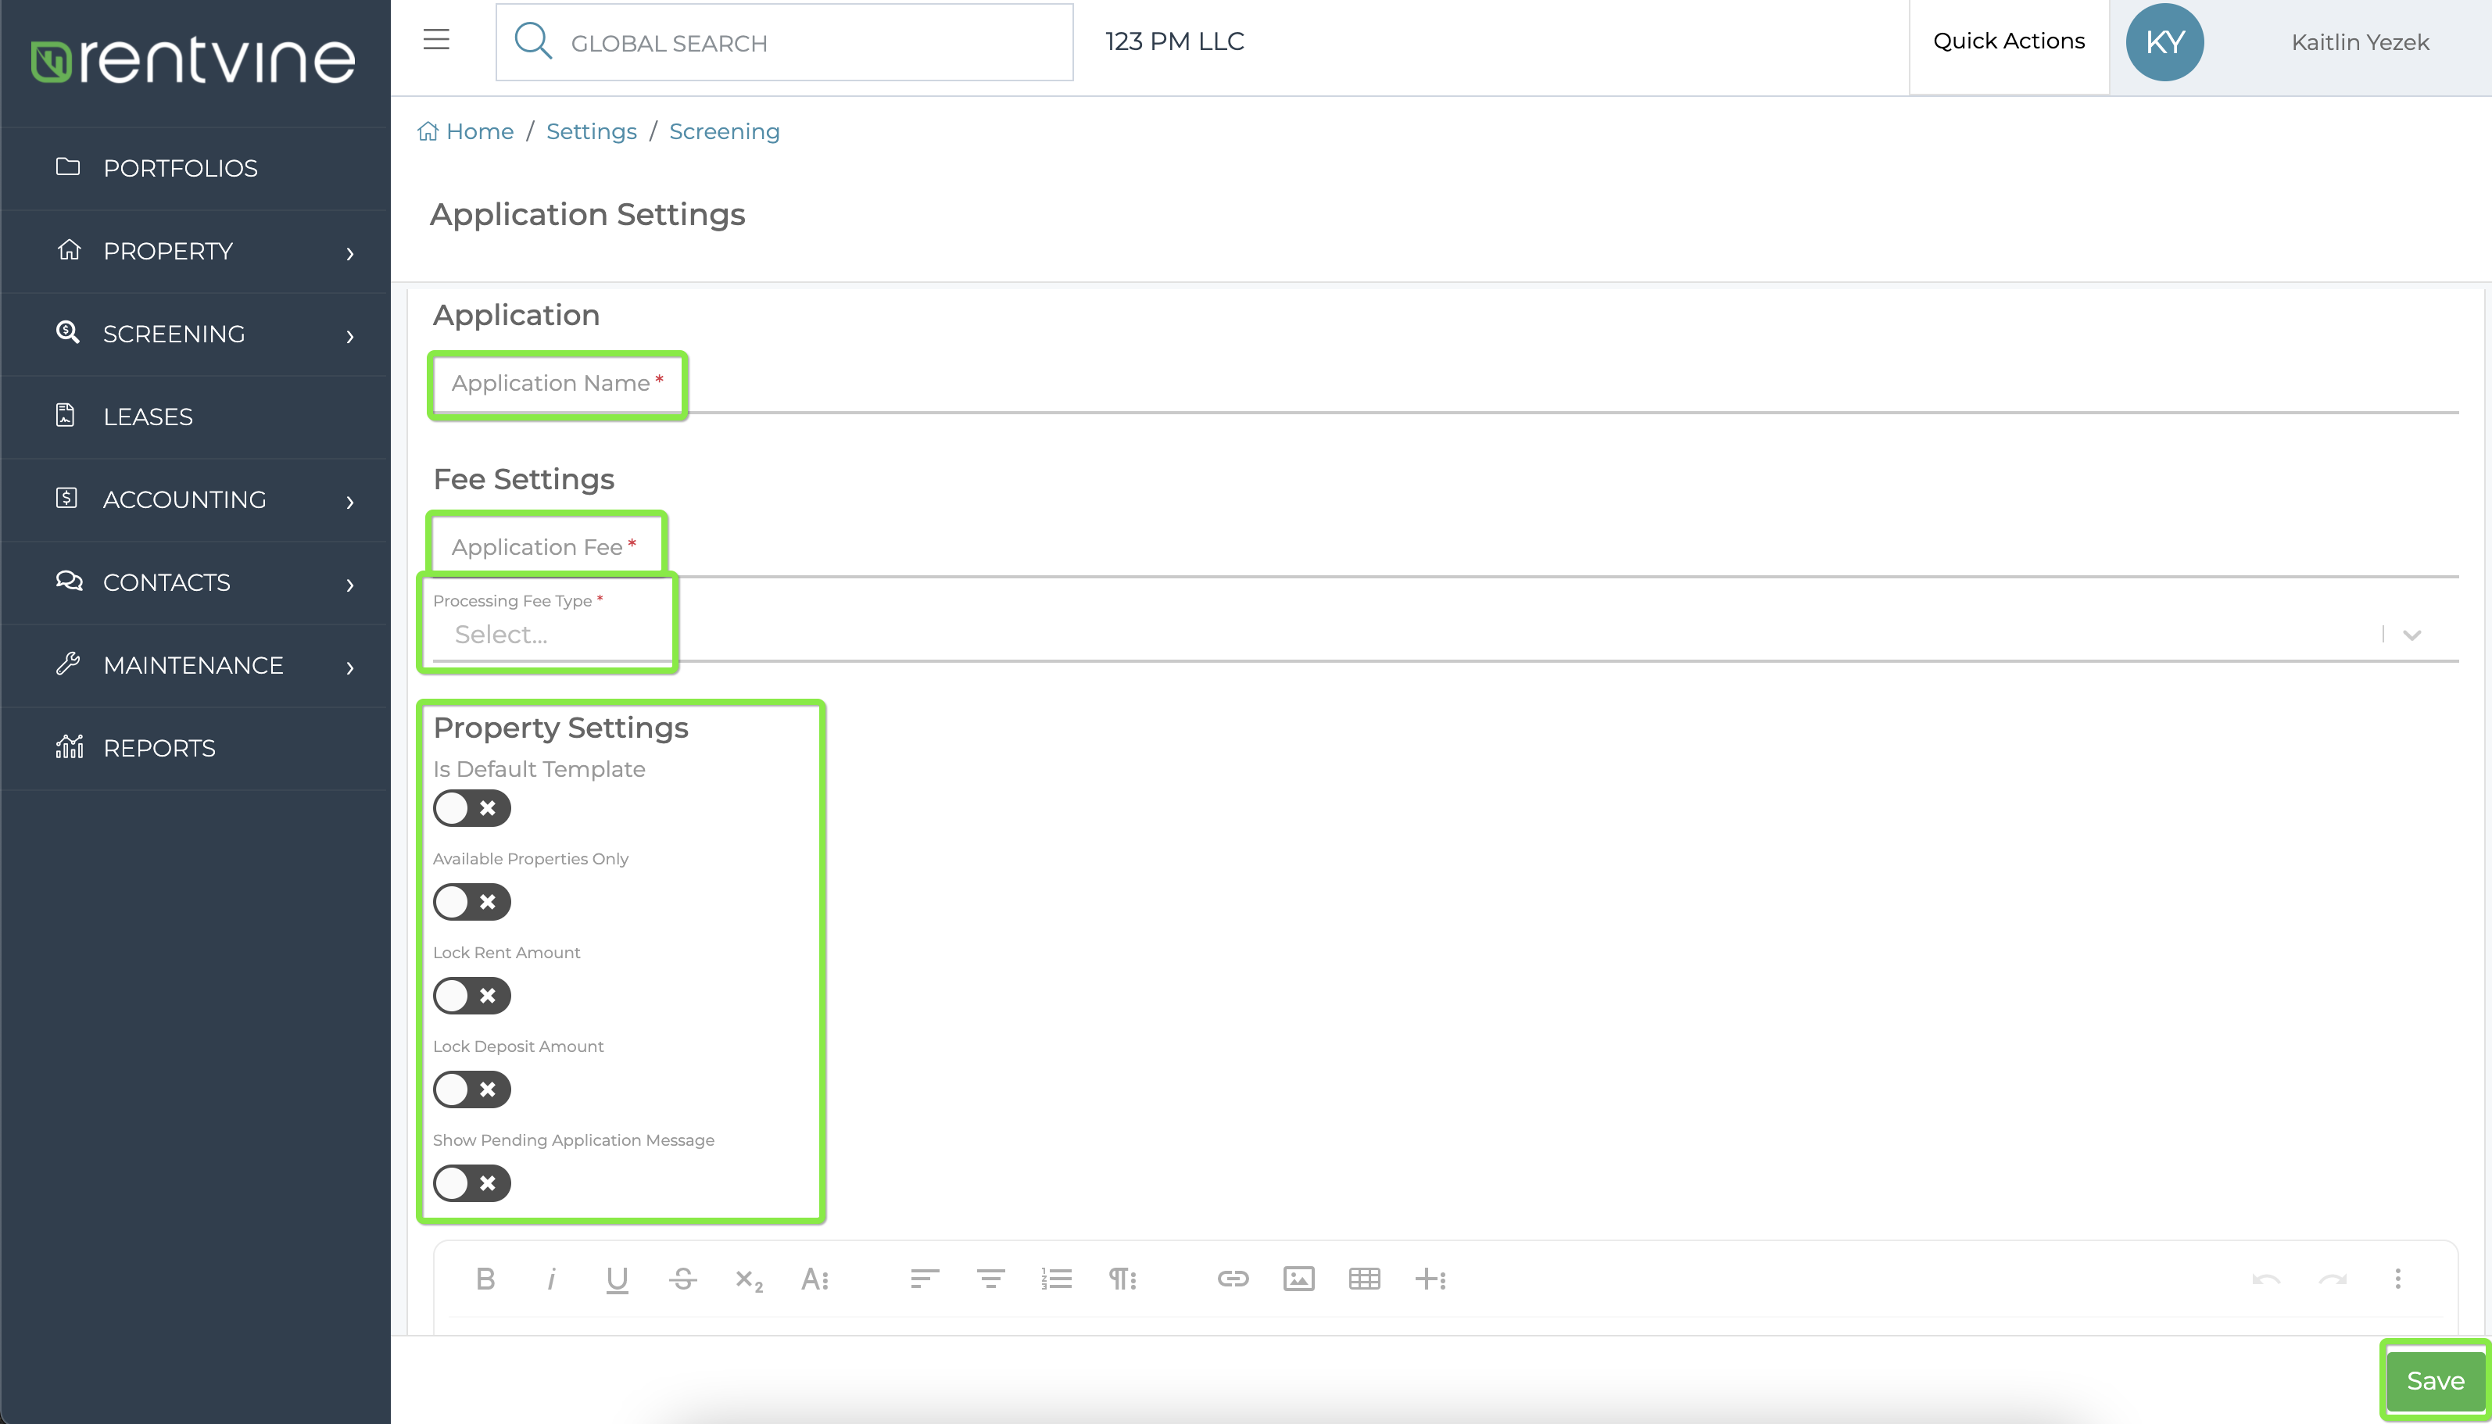Viewport: 2492px width, 1424px height.
Task: Click the undo icon in editor
Action: coord(2266,1279)
